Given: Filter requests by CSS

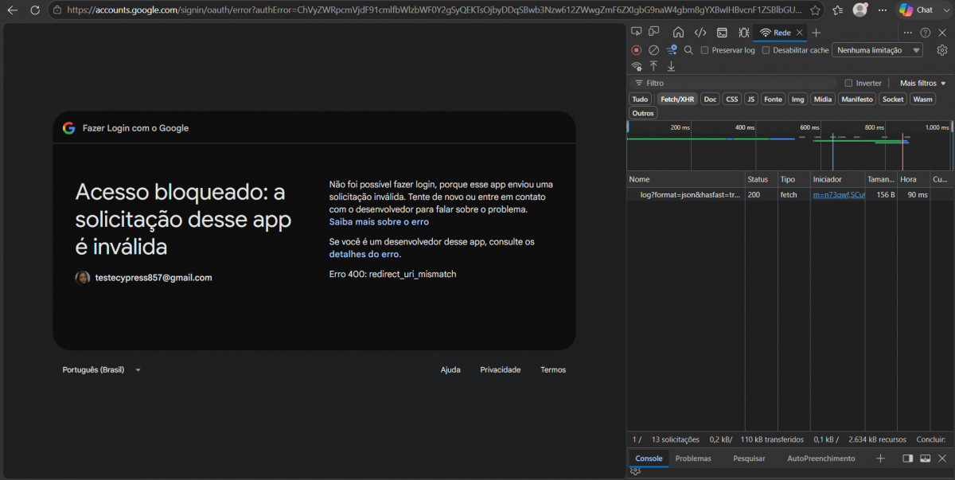Looking at the screenshot, I should point(731,99).
